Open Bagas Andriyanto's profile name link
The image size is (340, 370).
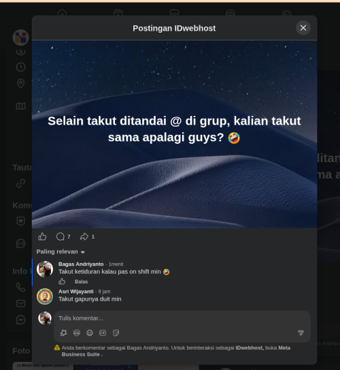[81, 264]
